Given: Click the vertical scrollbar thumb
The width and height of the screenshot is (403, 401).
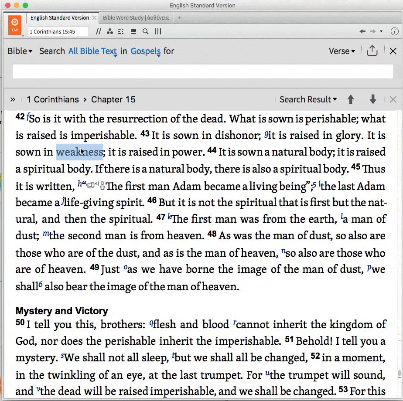Looking at the screenshot, I should pyautogui.click(x=400, y=373).
